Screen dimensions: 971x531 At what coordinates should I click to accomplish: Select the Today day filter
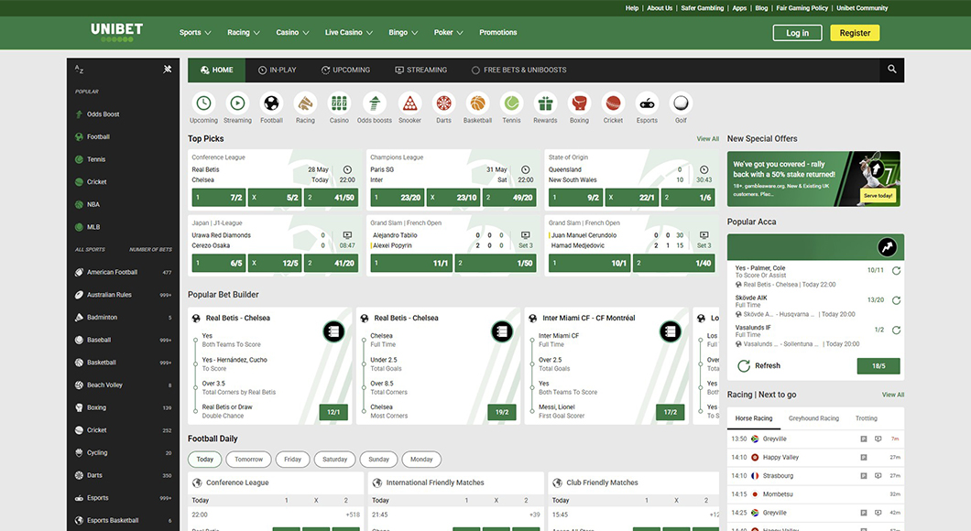tap(205, 460)
